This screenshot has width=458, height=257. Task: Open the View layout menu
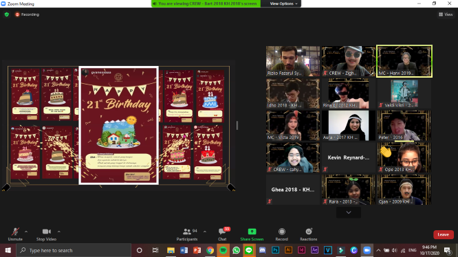point(446,14)
